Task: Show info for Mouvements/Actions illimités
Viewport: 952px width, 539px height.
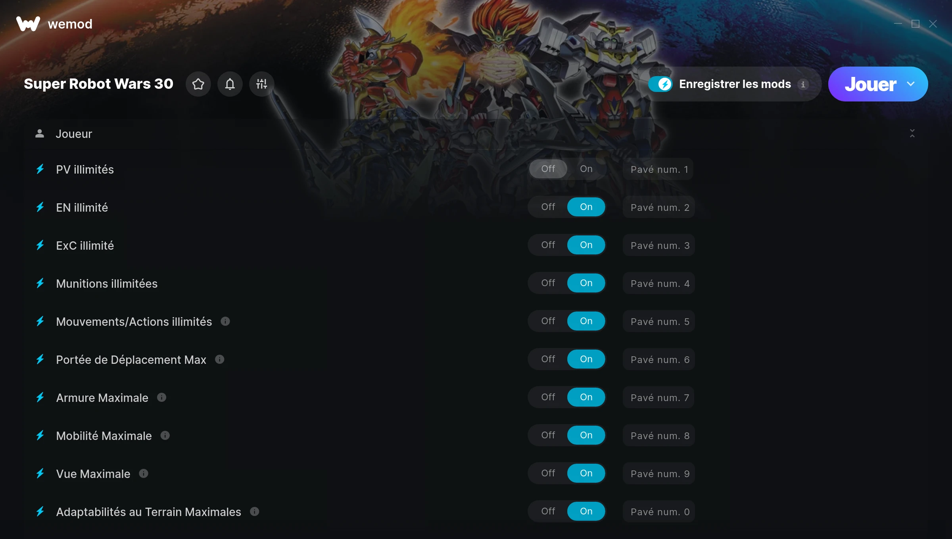Action: pos(225,321)
